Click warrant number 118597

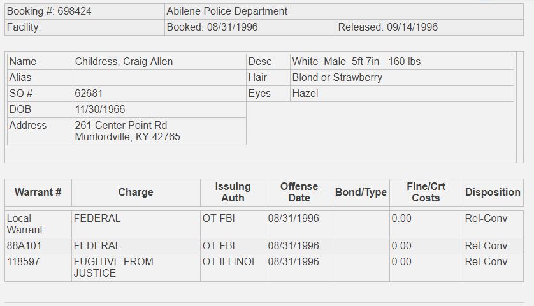23,262
